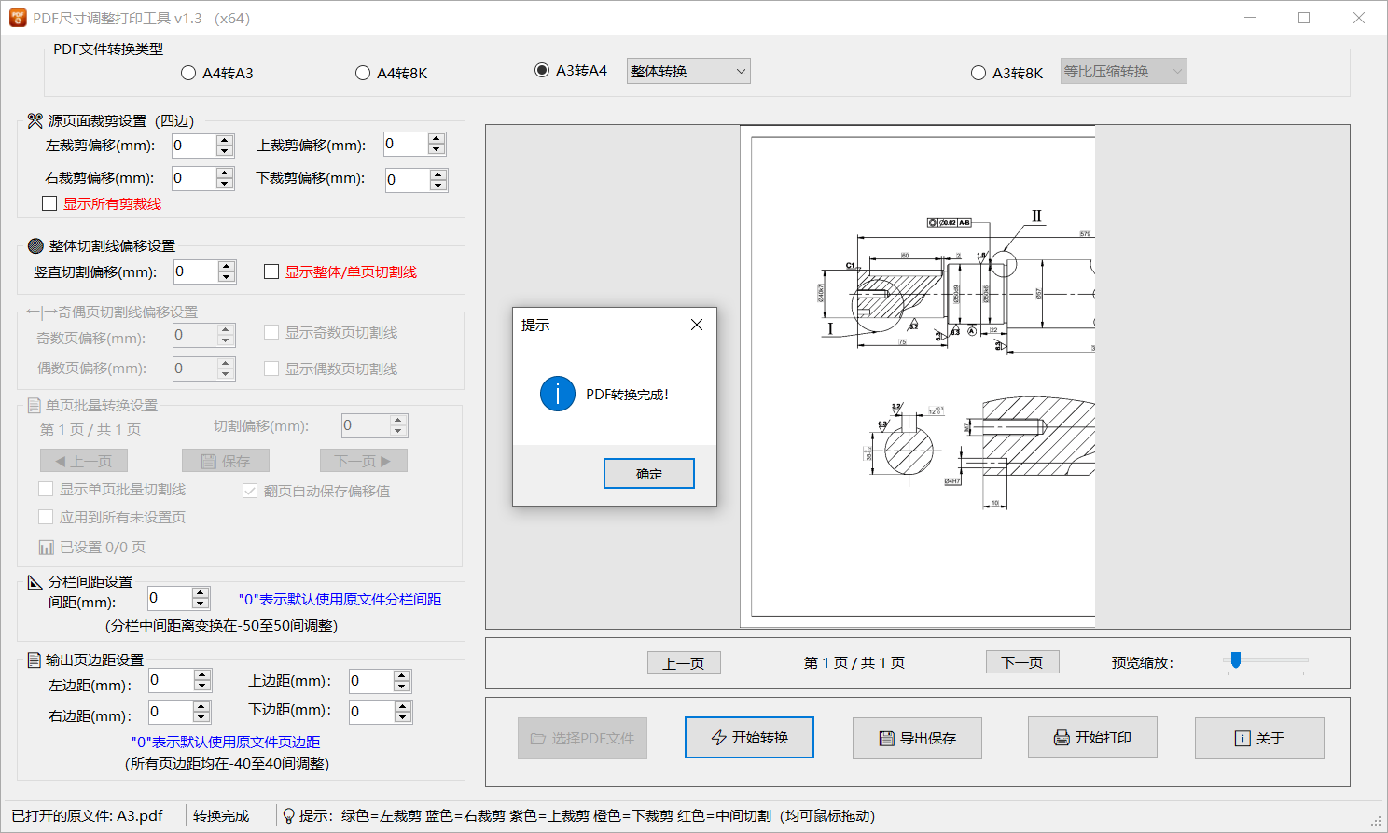1388x833 pixels.
Task: Click the PDF preview page image
Action: coord(918,377)
